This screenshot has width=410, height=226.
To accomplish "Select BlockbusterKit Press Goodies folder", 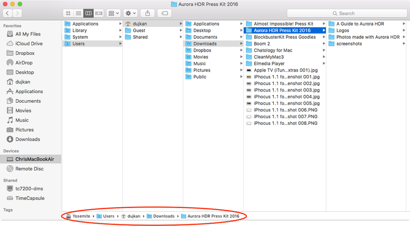I will tap(285, 37).
